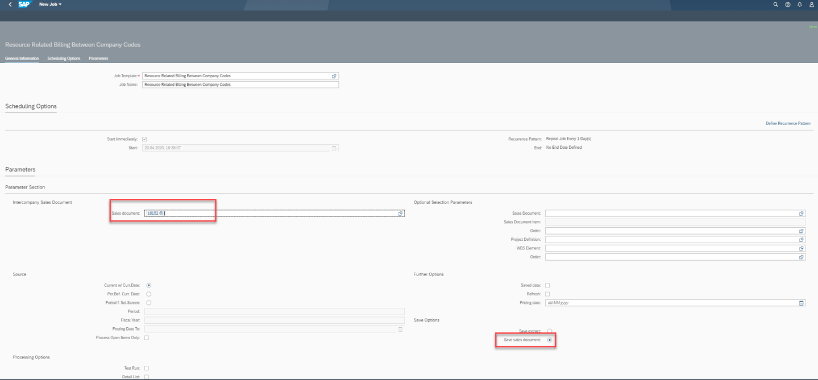Switch to the Parameters tab
Image resolution: width=818 pixels, height=380 pixels.
pyautogui.click(x=98, y=58)
